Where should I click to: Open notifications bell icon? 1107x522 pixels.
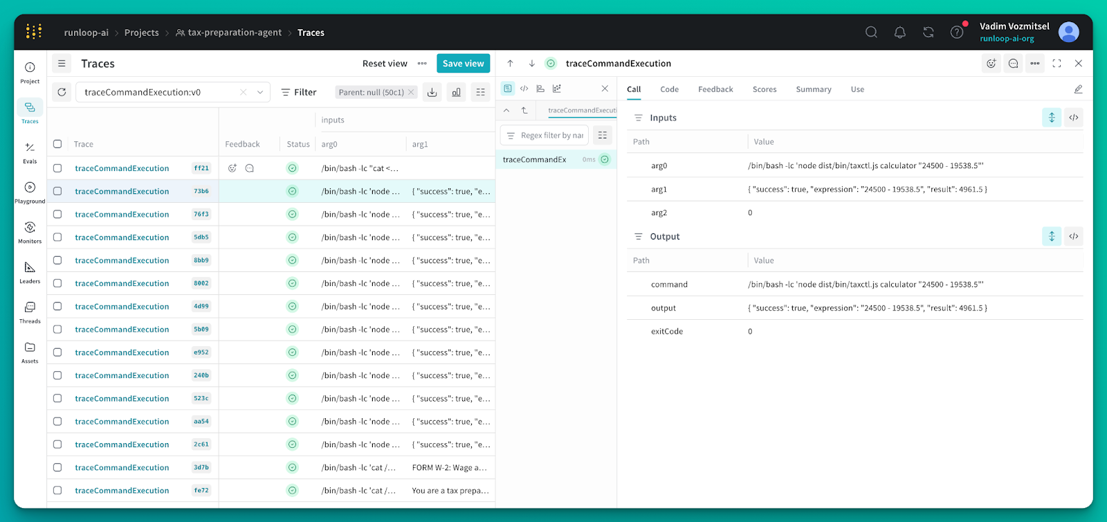coord(900,32)
